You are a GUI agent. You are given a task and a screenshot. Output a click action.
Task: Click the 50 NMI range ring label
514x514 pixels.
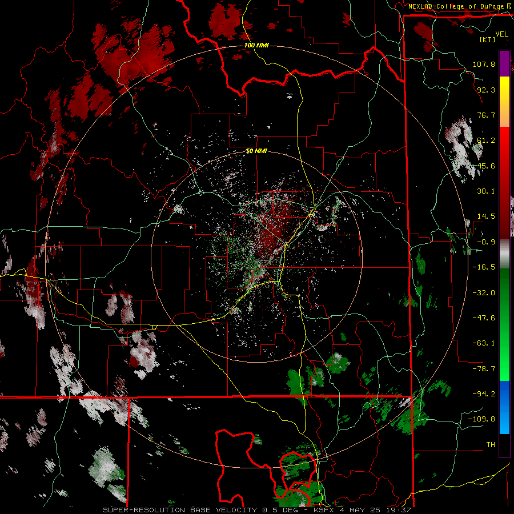point(256,151)
